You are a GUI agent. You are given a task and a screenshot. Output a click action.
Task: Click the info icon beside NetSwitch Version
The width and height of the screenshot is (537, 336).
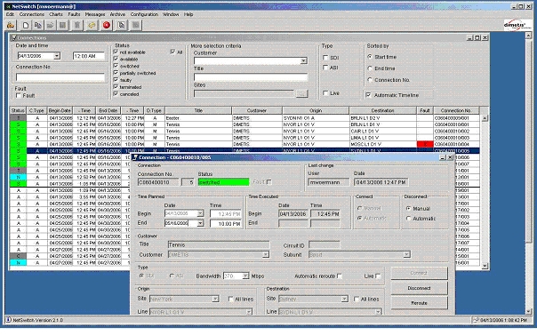8,320
